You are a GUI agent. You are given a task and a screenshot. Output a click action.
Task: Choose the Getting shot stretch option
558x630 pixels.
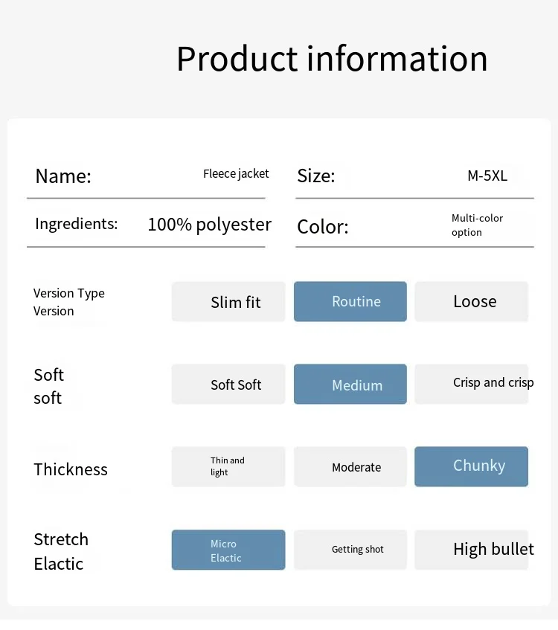pyautogui.click(x=350, y=550)
